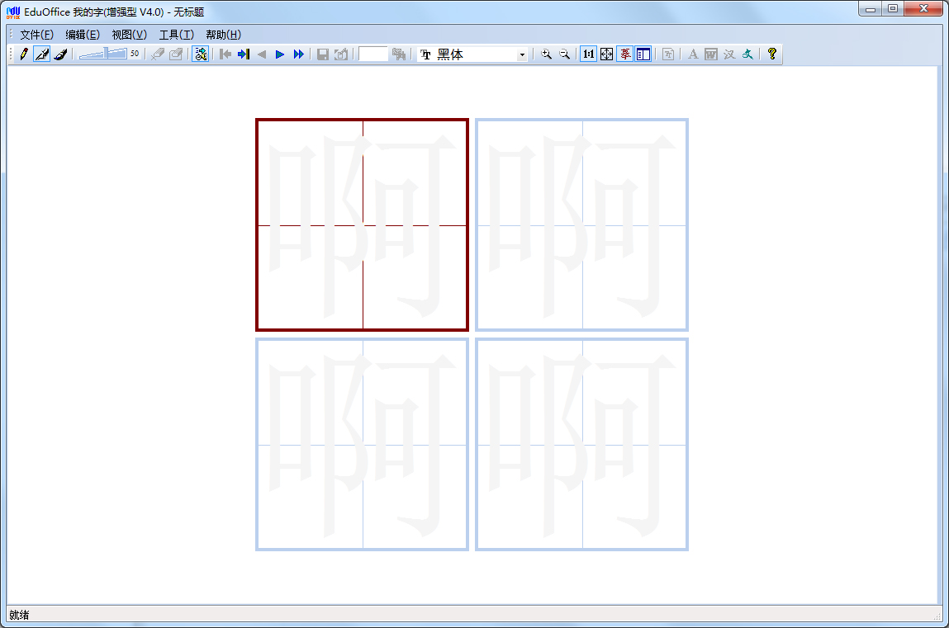Select the top-right character practice grid

tap(581, 224)
